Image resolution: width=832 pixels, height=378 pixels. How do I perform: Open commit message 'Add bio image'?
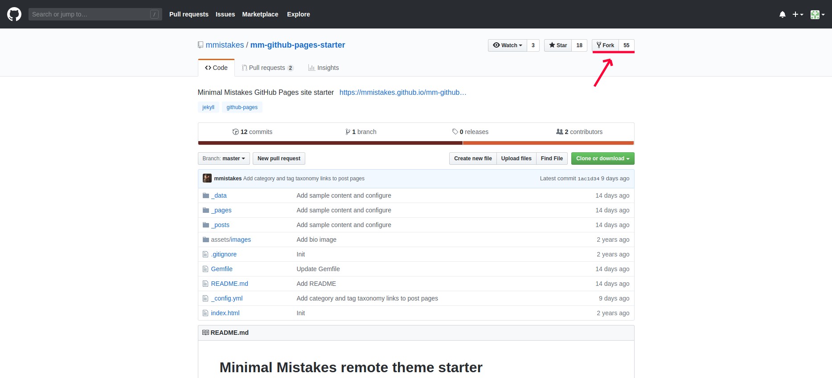tap(316, 240)
